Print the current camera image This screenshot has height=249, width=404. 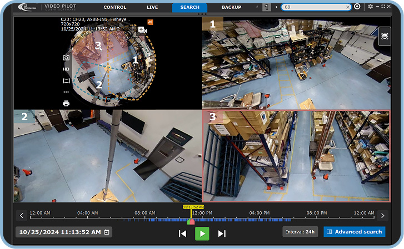(x=66, y=103)
